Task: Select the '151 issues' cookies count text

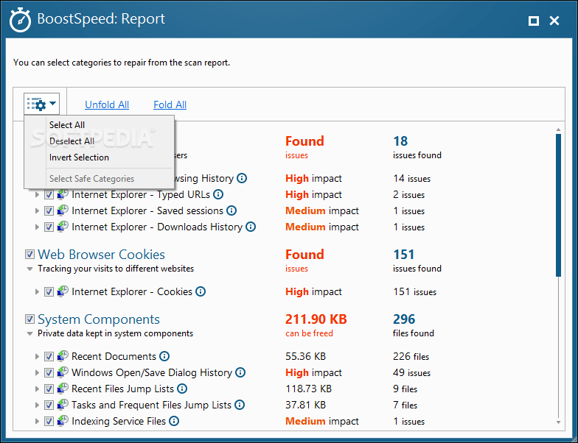Action: pyautogui.click(x=414, y=291)
